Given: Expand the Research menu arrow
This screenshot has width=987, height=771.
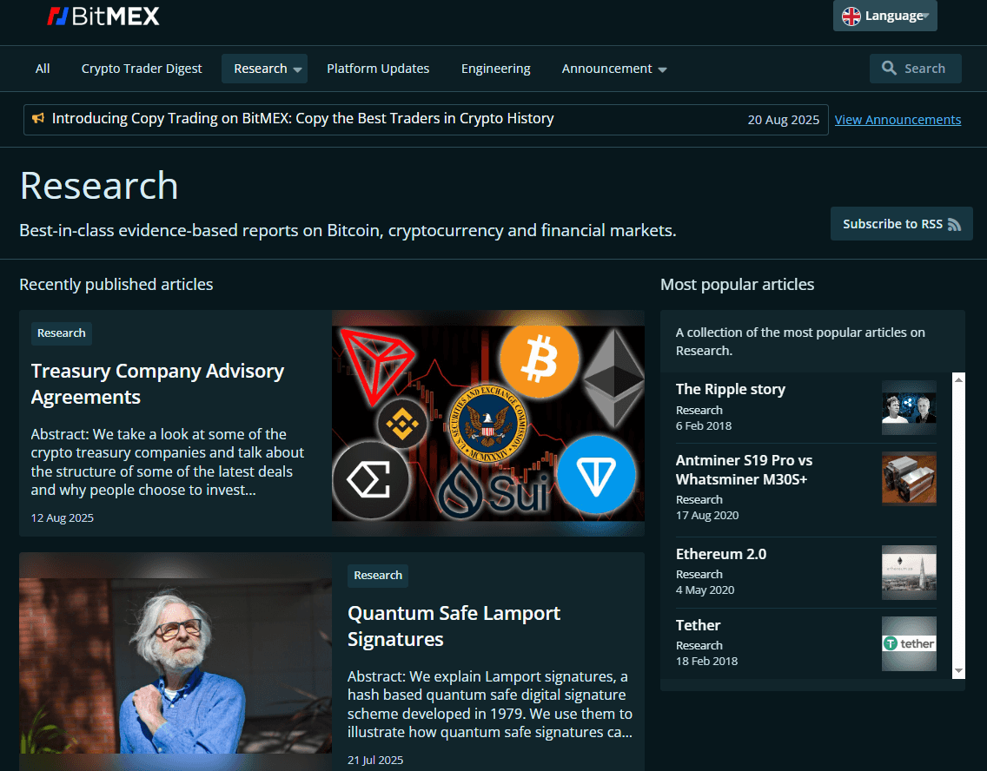Looking at the screenshot, I should tap(298, 69).
